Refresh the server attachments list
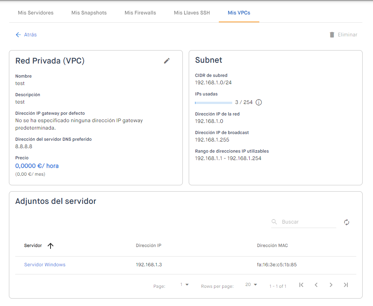373x306 pixels. pos(347,222)
